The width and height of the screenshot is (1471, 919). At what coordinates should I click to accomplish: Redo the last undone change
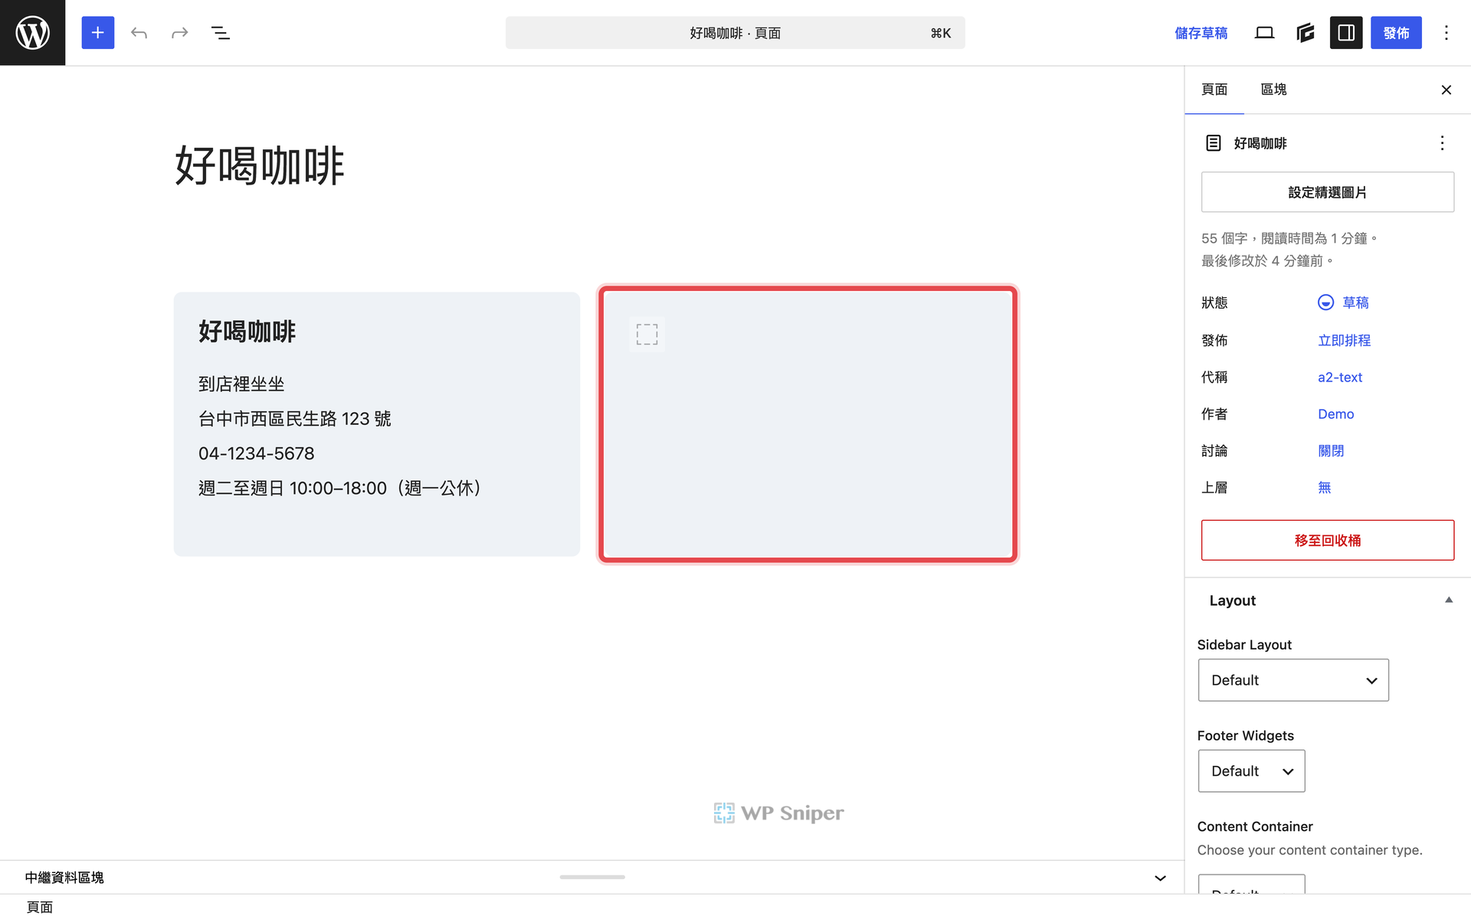point(179,33)
